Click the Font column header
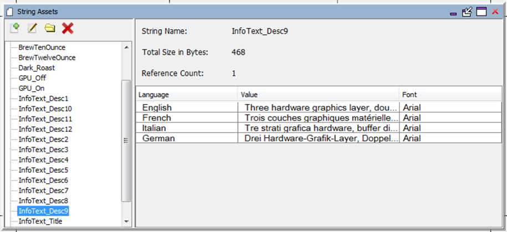The width and height of the screenshot is (507, 232). pyautogui.click(x=450, y=95)
